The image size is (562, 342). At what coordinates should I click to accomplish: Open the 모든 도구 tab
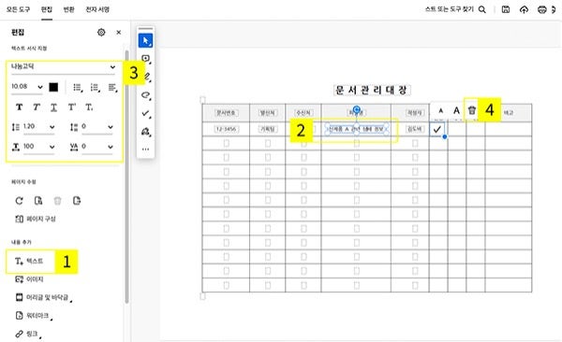tap(18, 9)
